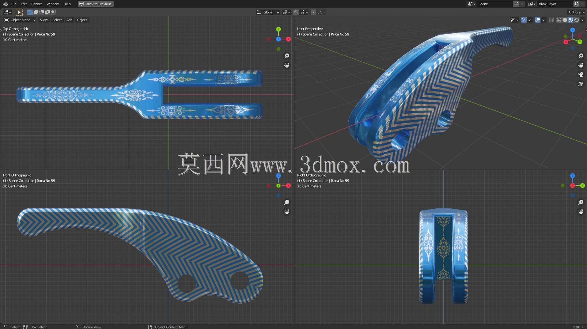Image resolution: width=587 pixels, height=329 pixels.
Task: Open the Select menu in viewport header
Action: [57, 20]
